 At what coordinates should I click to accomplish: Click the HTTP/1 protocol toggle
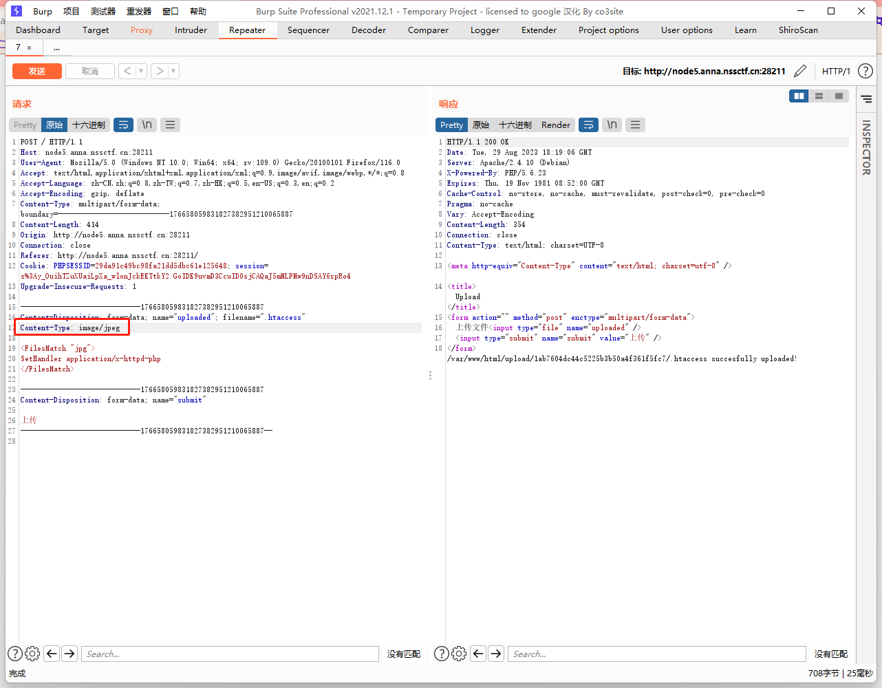836,71
